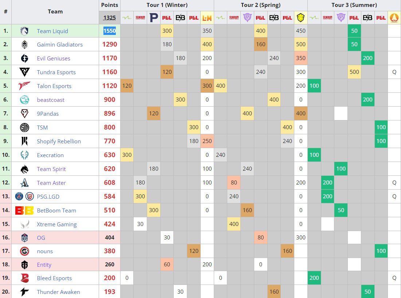The height and width of the screenshot is (298, 401).
Task: Click 9Pandas' 896 points total
Action: [x=110, y=114]
